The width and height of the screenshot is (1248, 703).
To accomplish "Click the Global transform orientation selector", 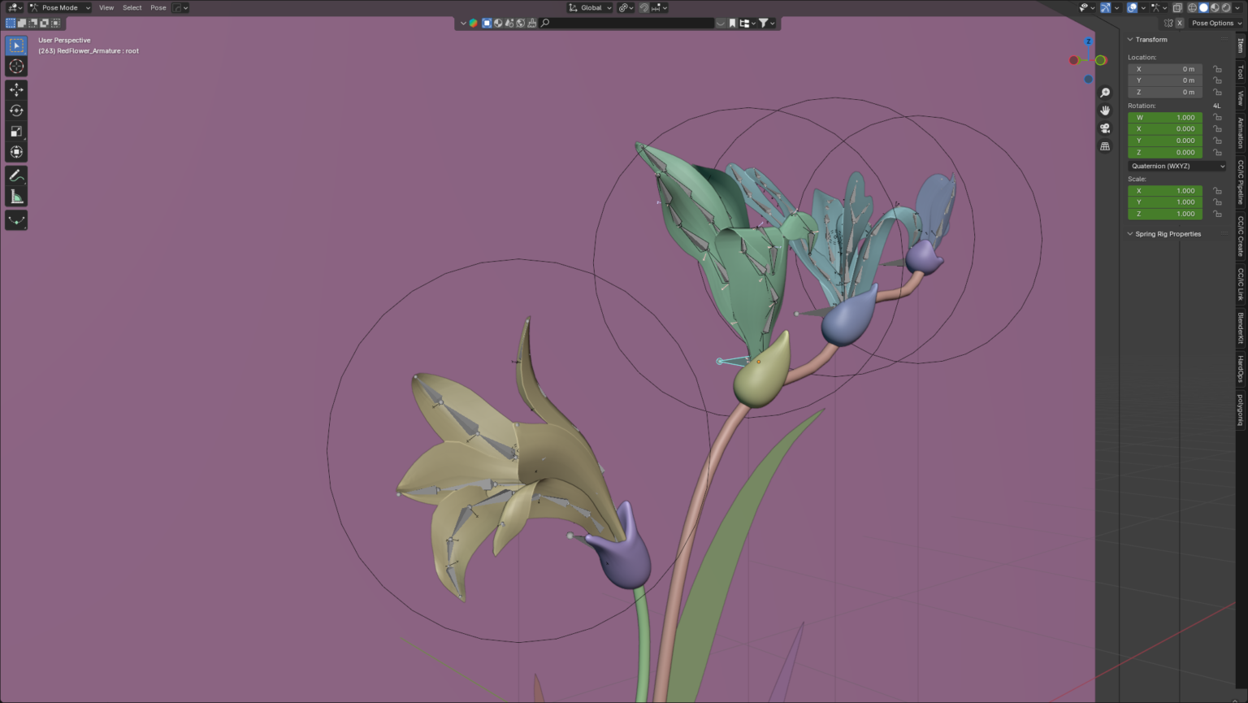I will (591, 7).
